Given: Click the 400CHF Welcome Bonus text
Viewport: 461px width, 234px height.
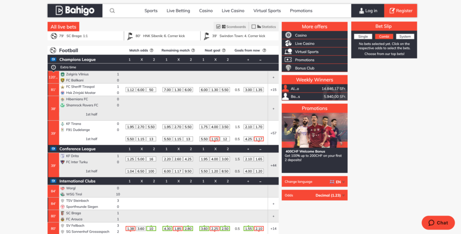Looking at the screenshot, I should point(305,152).
